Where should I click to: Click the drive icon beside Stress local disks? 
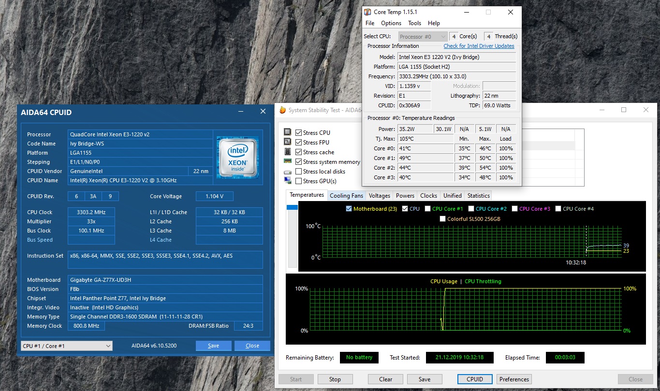[x=287, y=172]
